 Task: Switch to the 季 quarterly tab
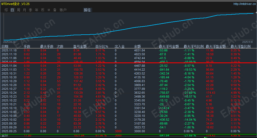[x=30, y=10]
